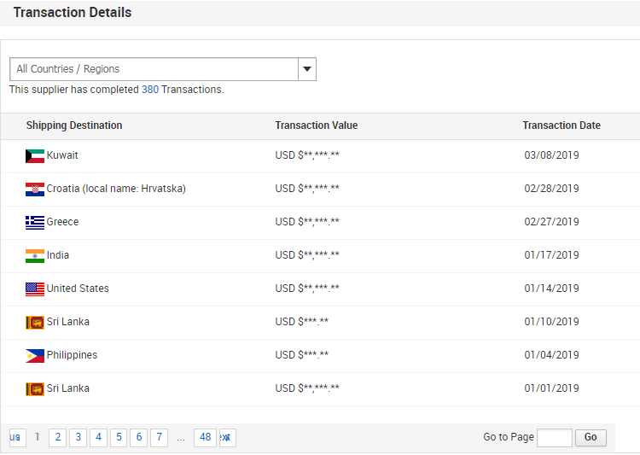Screen dimensions: 640x455
Task: Click the Next page arrow link
Action: coord(227,438)
